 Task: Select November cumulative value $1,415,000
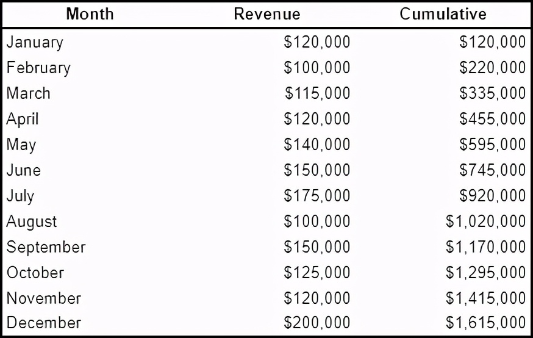coord(486,298)
